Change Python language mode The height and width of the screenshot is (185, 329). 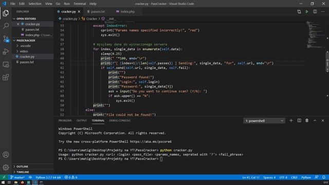[x=306, y=177]
